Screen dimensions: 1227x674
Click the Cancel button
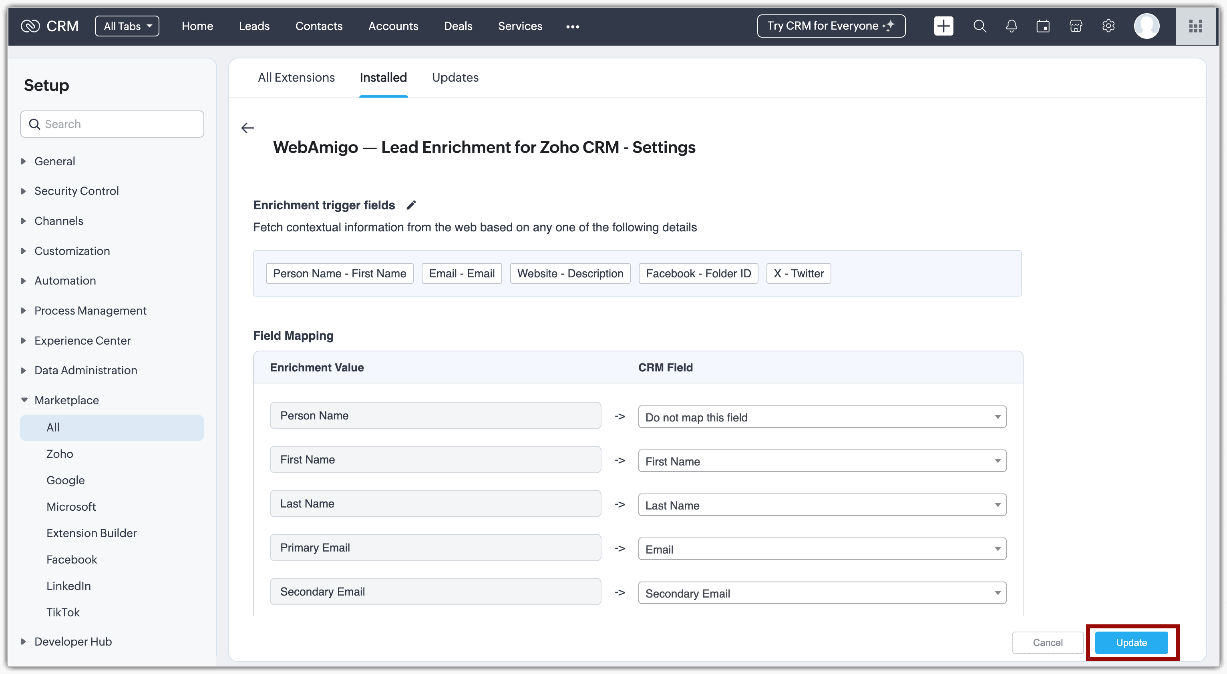(x=1047, y=643)
